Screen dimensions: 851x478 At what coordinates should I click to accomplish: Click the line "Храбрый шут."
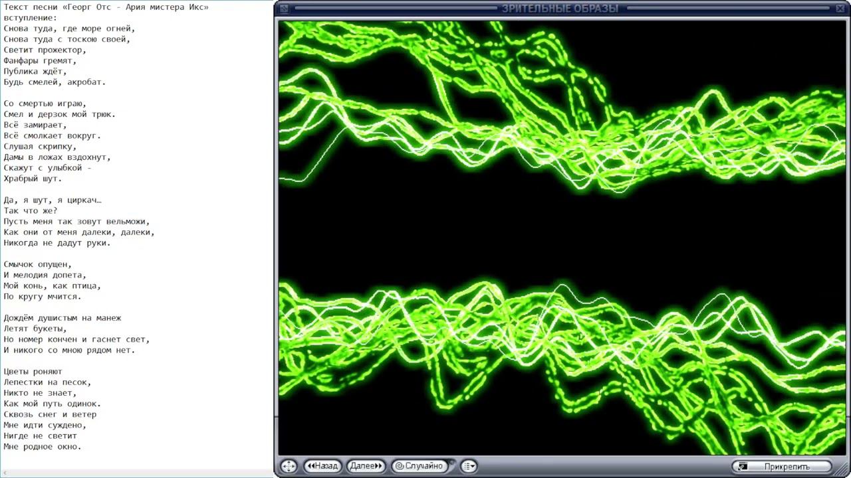pyautogui.click(x=33, y=179)
